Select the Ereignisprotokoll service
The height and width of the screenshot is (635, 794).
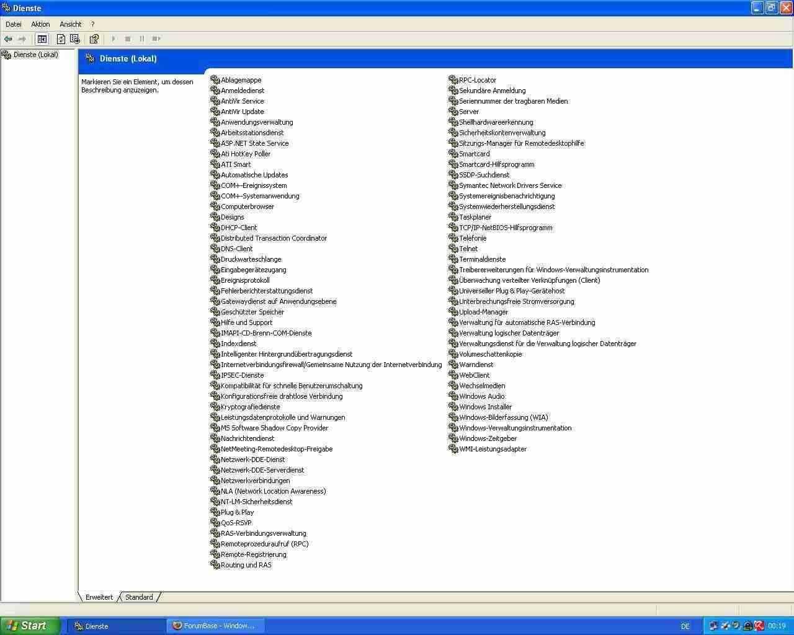245,280
